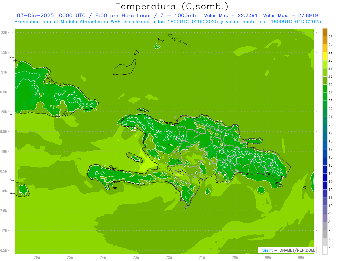Click the "0000 UTC" time label

pyautogui.click(x=72, y=15)
